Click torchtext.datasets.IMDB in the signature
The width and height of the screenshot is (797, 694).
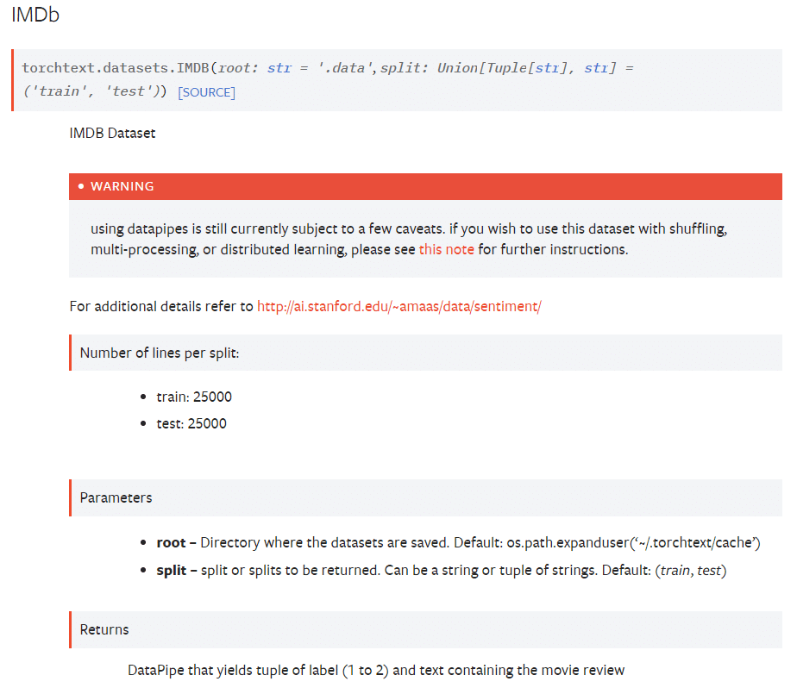(116, 67)
